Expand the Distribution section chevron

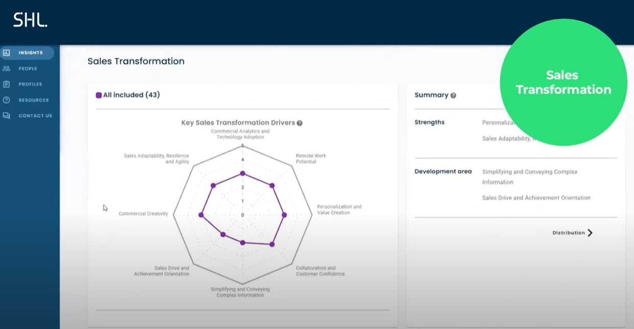click(x=591, y=233)
